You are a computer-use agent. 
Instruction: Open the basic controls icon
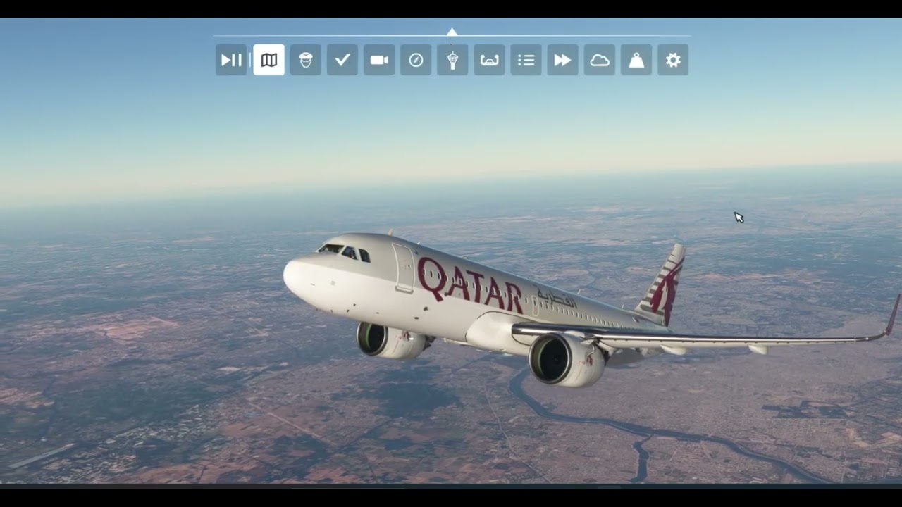[489, 60]
